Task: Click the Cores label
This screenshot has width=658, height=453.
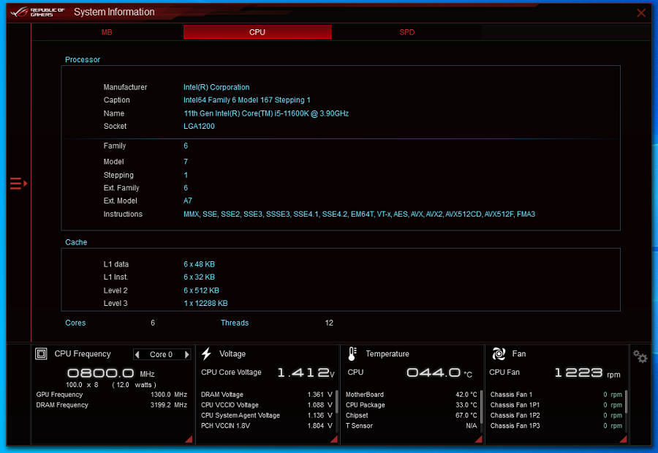Action: coord(75,323)
